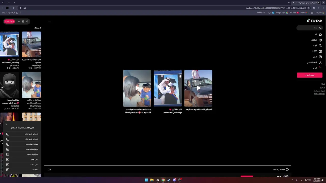
Task: Play the woman and boy suggested video
Action: click(x=137, y=88)
